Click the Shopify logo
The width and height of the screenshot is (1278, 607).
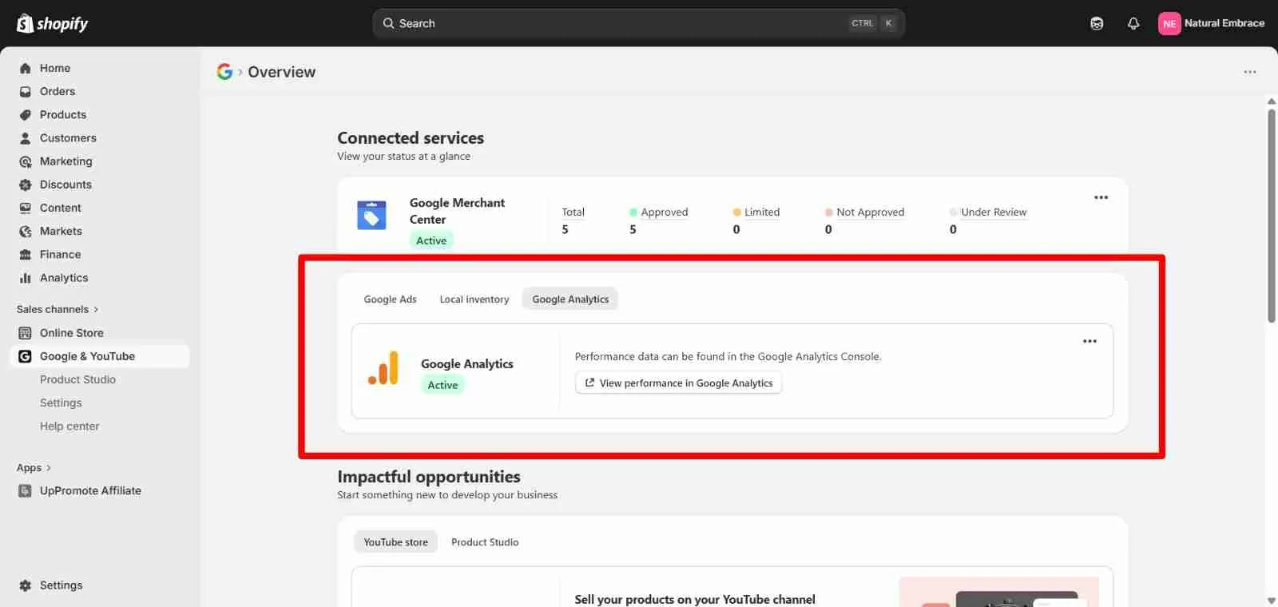(x=53, y=23)
